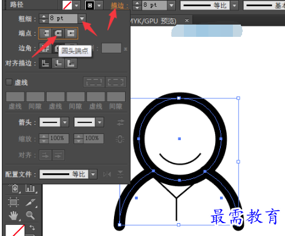Select the butt cap icon

click(45, 33)
